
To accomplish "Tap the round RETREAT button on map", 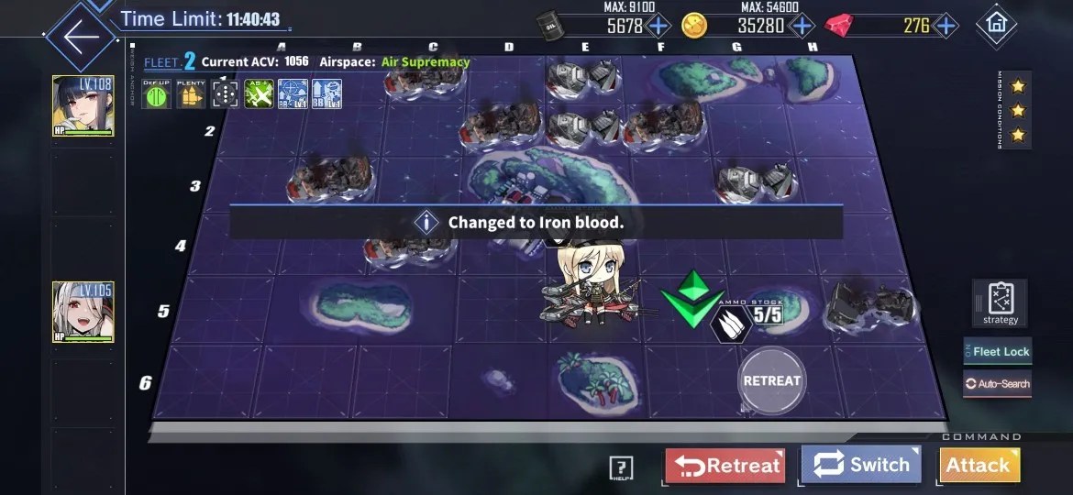I will pyautogui.click(x=772, y=380).
